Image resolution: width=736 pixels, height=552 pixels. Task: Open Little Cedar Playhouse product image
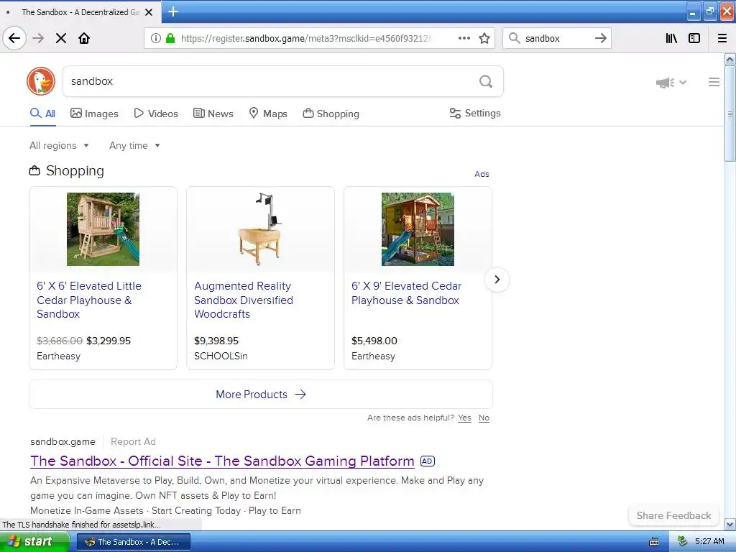click(103, 229)
